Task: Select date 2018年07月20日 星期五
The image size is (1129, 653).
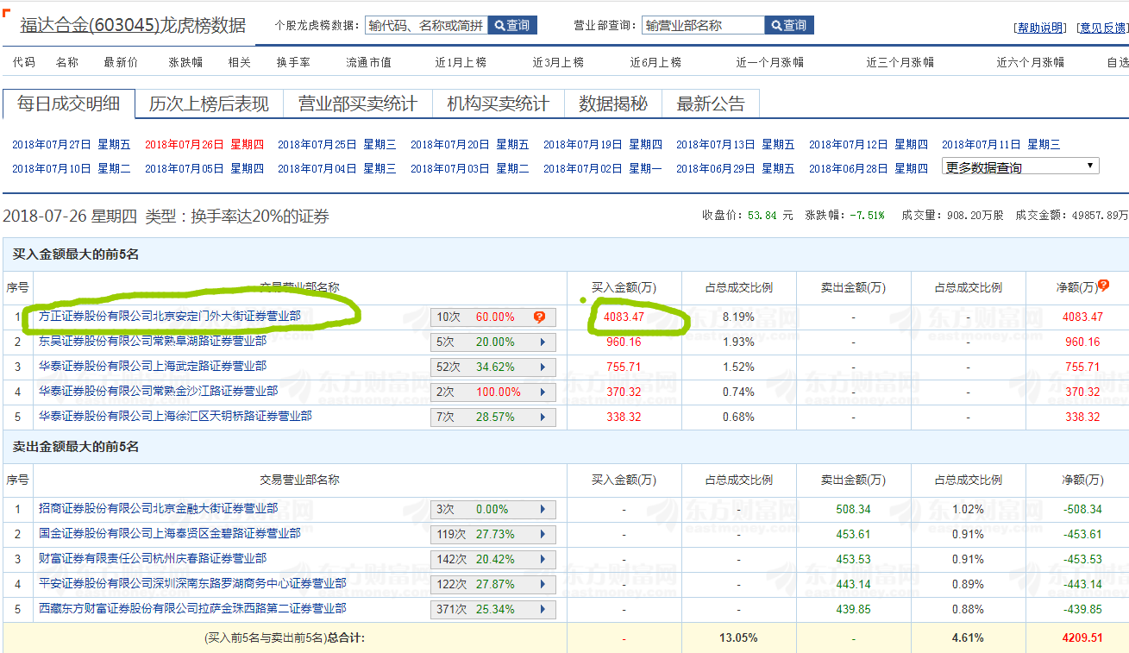Action: click(x=470, y=145)
